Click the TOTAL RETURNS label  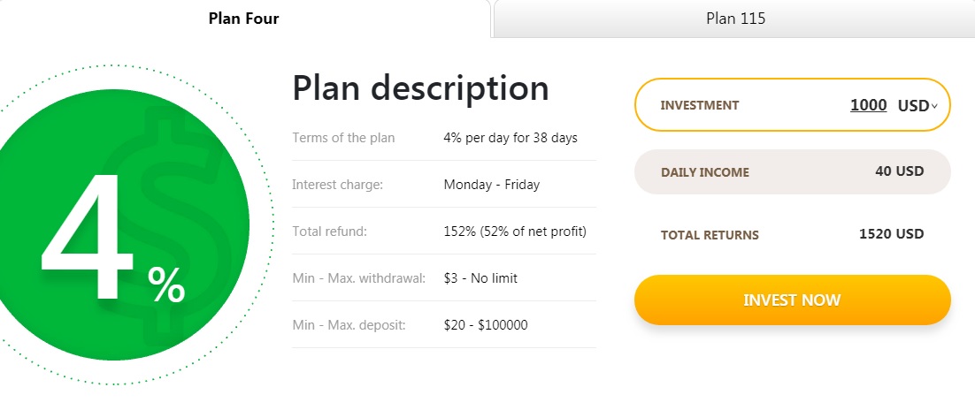click(710, 235)
